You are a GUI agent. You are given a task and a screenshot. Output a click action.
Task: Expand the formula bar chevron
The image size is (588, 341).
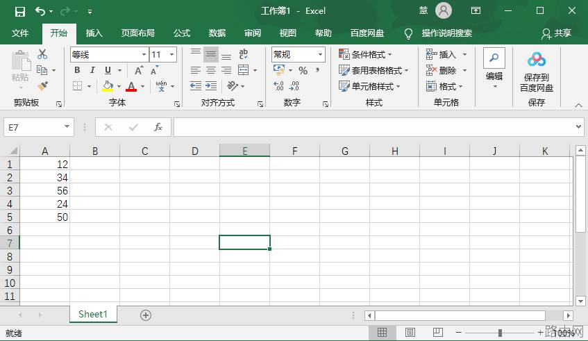[578, 127]
